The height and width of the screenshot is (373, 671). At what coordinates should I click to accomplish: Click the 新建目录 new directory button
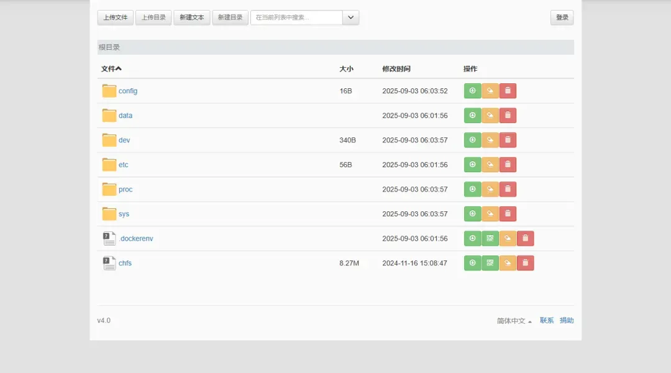click(230, 17)
